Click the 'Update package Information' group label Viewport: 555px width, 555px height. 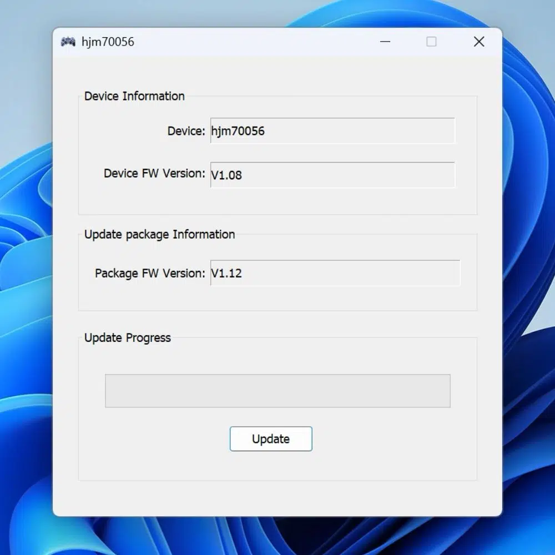point(160,234)
